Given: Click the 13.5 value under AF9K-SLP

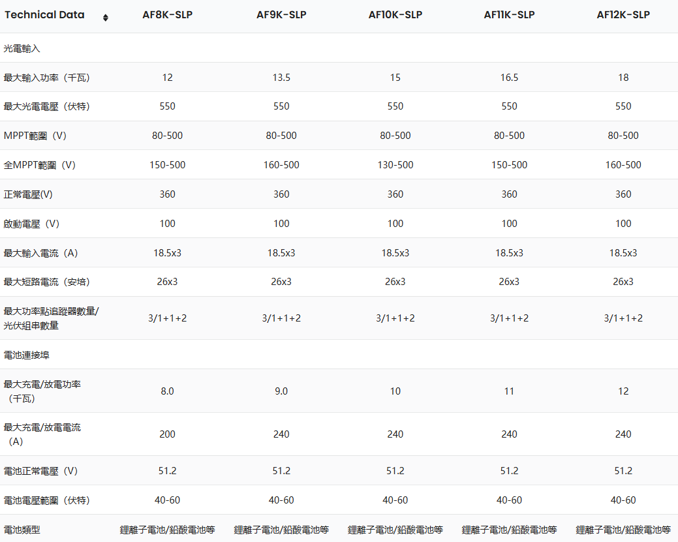Looking at the screenshot, I should [281, 78].
